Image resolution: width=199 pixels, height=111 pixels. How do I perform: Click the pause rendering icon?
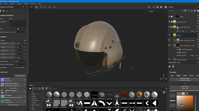[149, 7]
